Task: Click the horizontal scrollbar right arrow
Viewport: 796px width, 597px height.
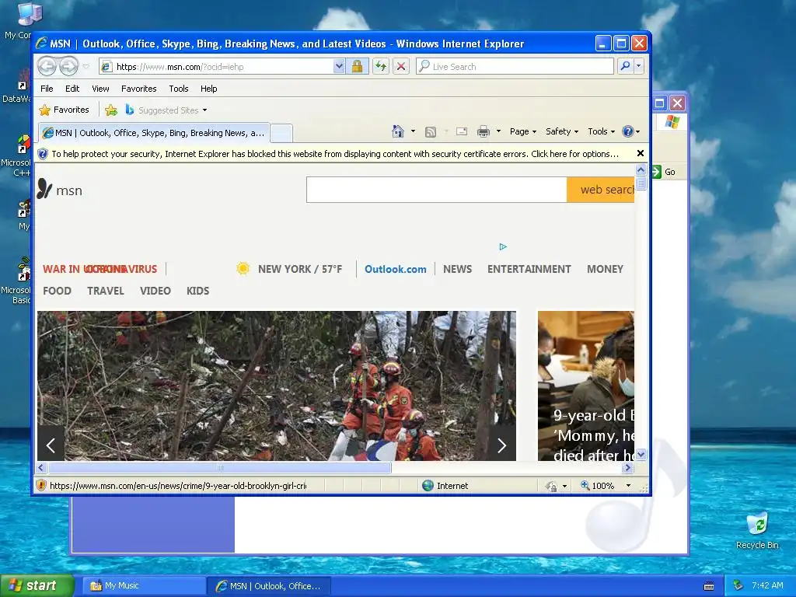Action: coord(628,467)
